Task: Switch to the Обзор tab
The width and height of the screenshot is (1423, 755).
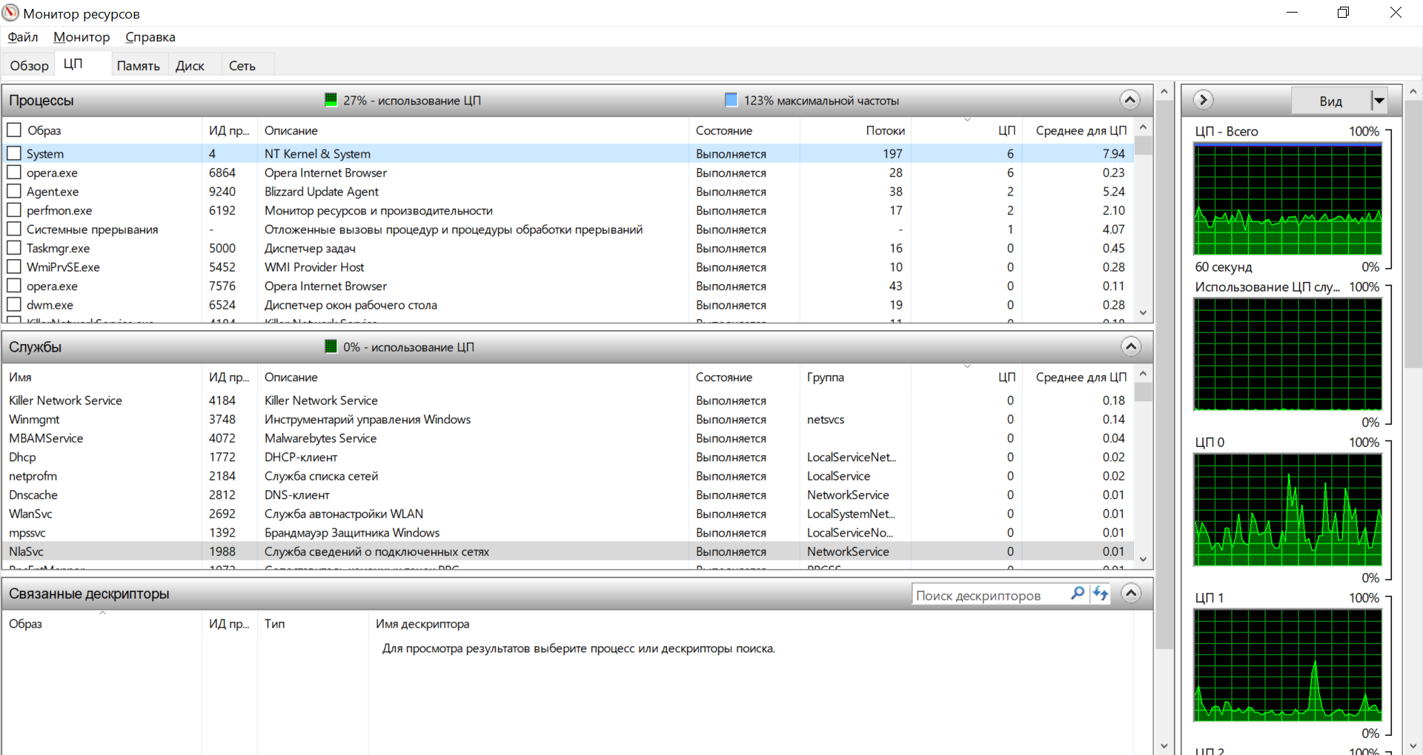Action: click(29, 66)
